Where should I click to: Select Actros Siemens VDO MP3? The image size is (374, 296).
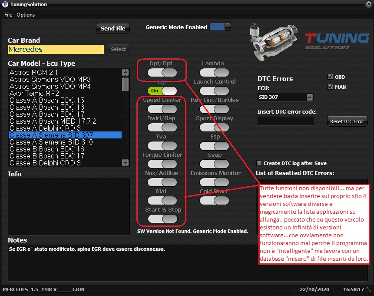65,79
